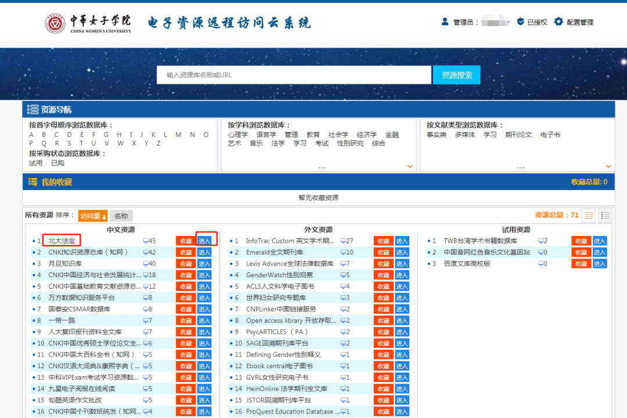Screen dimensions: 627x418
Task: Click the admin user profile icon
Action: click(x=444, y=22)
